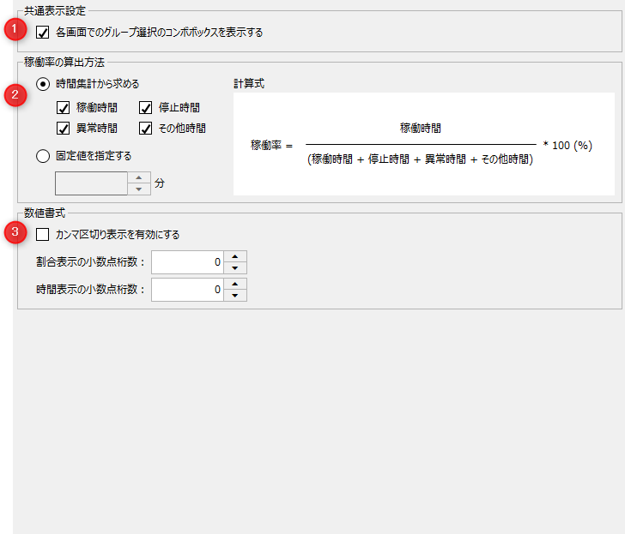Toggle the 停止時間 checkbox
The height and width of the screenshot is (534, 625).
[x=145, y=108]
